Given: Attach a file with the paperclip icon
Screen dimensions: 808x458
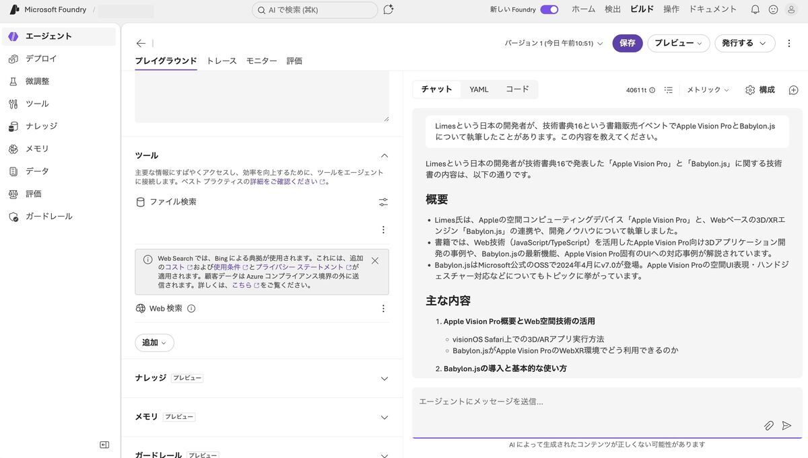Looking at the screenshot, I should tap(769, 426).
